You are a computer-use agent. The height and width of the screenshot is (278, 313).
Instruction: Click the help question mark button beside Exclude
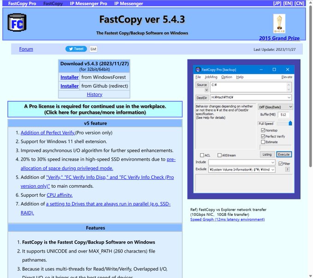(287, 169)
